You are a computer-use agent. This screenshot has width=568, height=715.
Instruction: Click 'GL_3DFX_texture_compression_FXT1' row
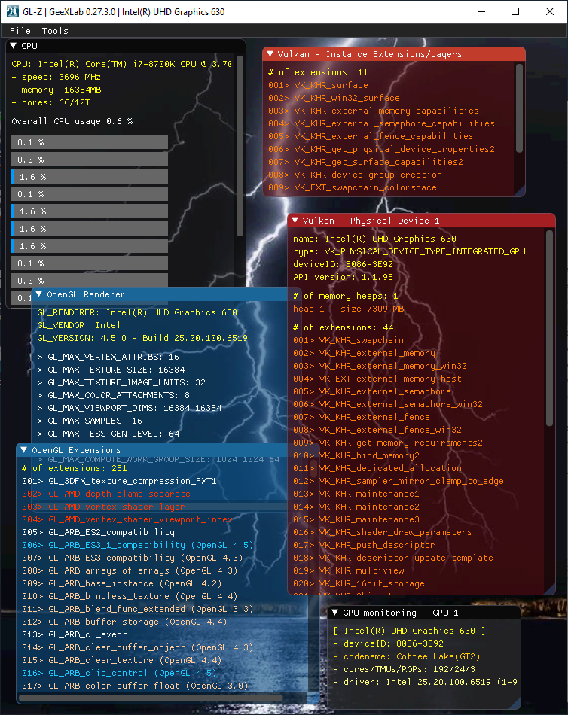coord(119,481)
